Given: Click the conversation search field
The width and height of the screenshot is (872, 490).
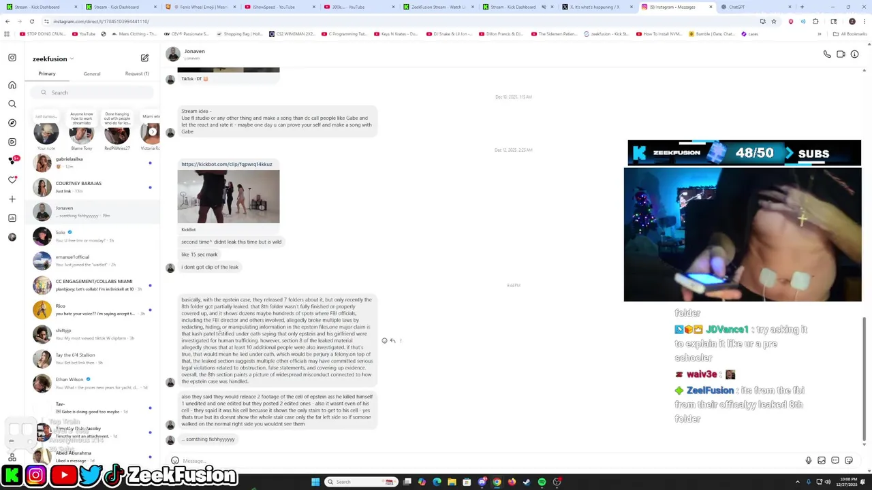Looking at the screenshot, I should pos(93,93).
